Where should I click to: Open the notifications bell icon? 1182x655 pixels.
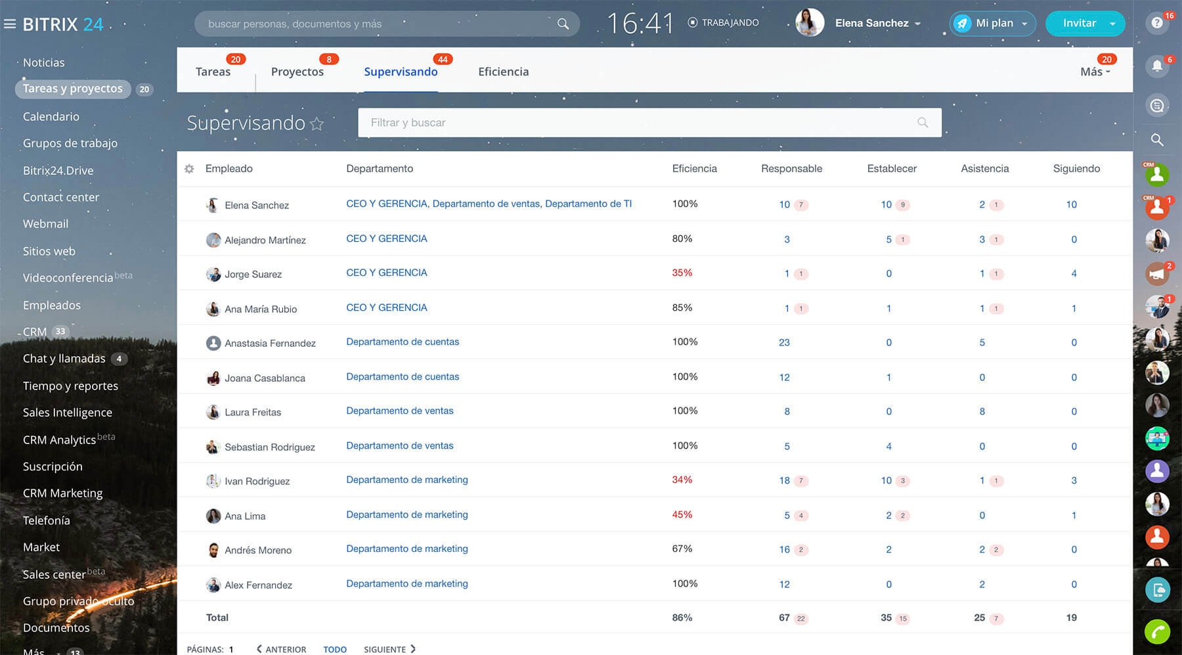1156,66
